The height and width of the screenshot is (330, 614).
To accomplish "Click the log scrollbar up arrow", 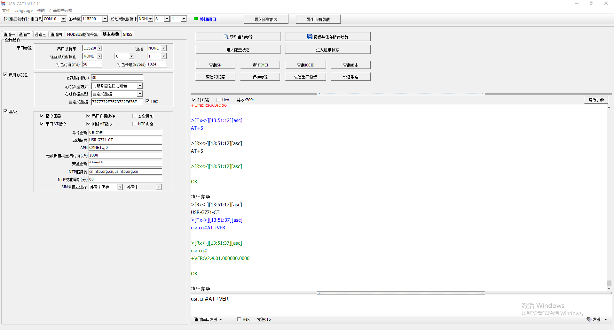I will point(609,108).
